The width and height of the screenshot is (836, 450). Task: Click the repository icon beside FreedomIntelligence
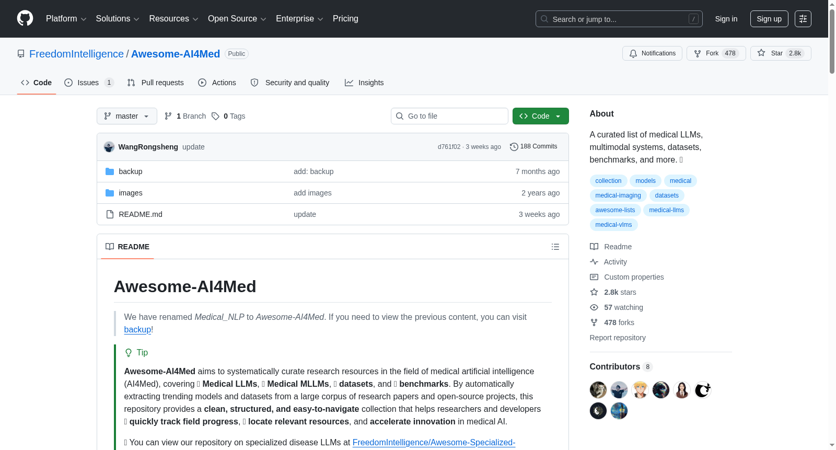point(21,54)
